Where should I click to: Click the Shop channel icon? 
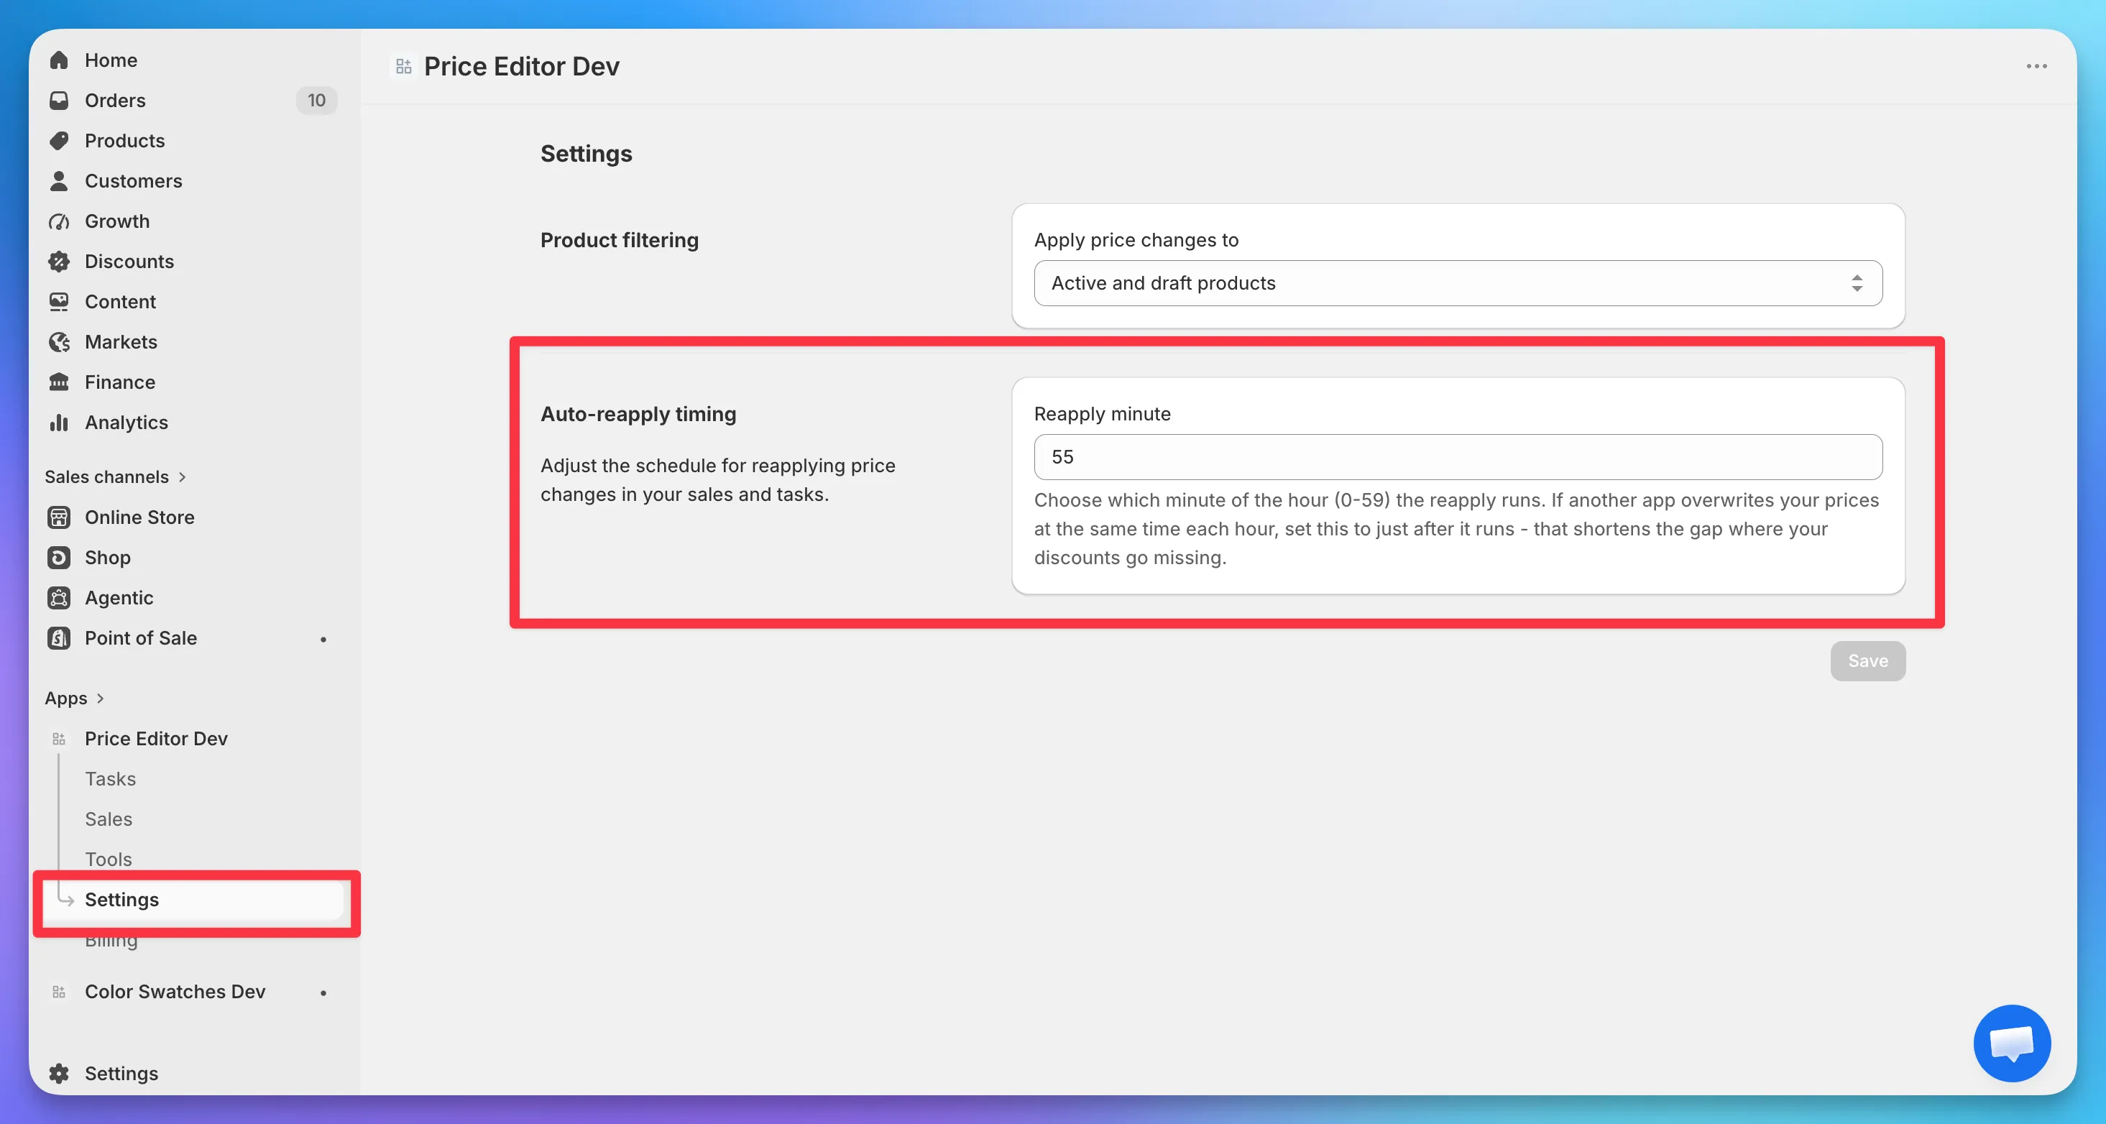pos(59,558)
